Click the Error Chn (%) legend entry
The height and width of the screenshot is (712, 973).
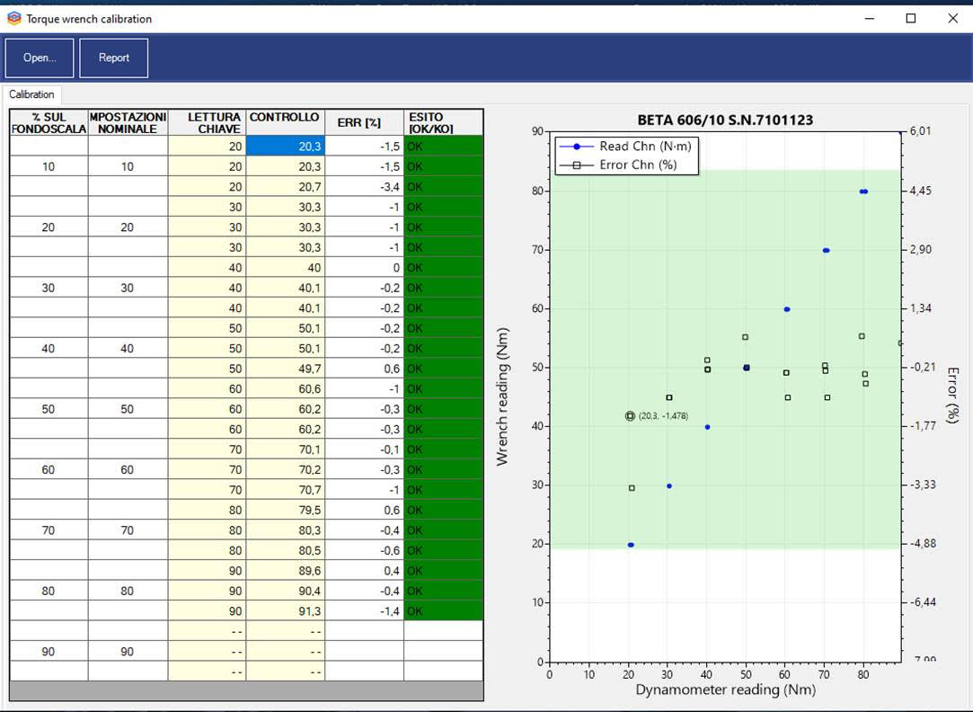(x=638, y=165)
